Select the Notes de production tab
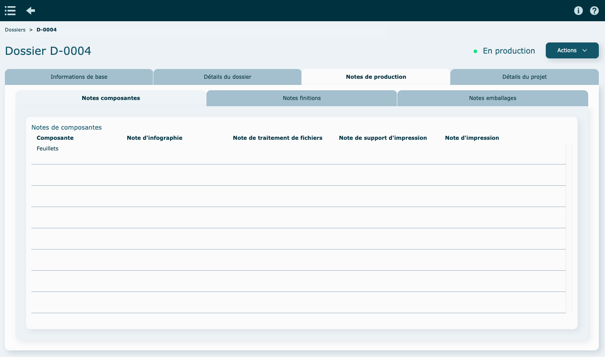This screenshot has height=357, width=605. (x=376, y=77)
